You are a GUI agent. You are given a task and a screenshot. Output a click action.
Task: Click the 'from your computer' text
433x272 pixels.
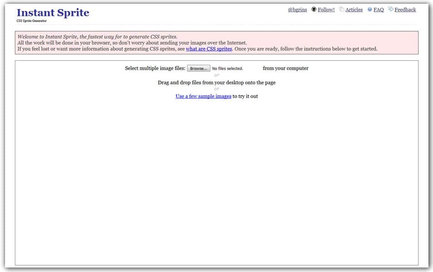pyautogui.click(x=285, y=68)
